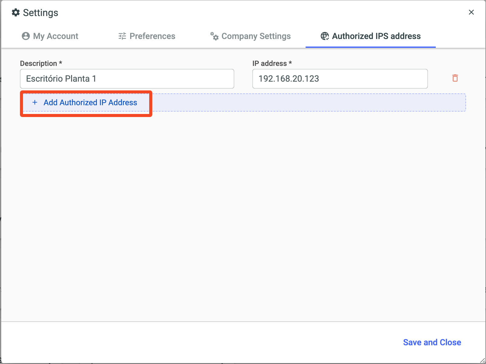The width and height of the screenshot is (486, 364).
Task: Click the Company Settings gears icon
Action: click(x=214, y=36)
